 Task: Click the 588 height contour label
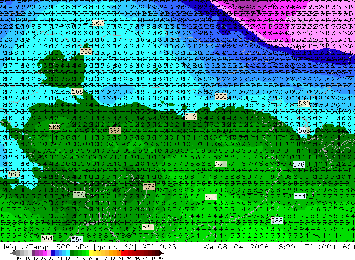[x=277, y=221]
